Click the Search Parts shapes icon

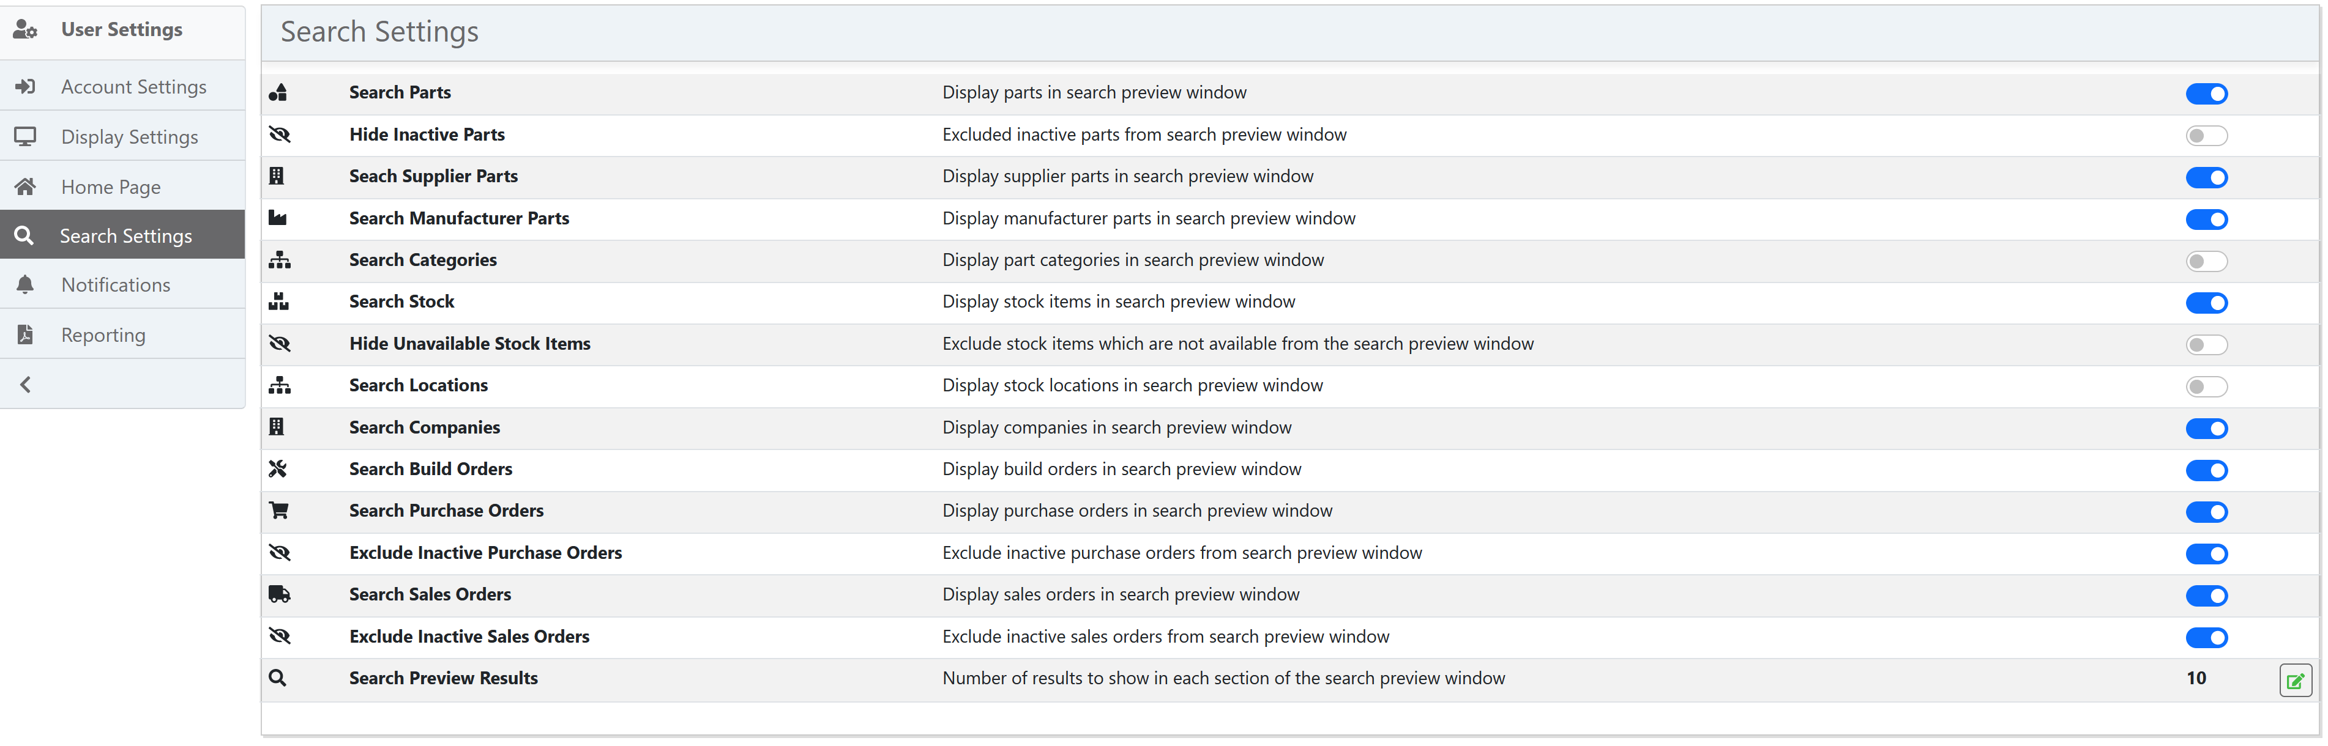point(278,93)
